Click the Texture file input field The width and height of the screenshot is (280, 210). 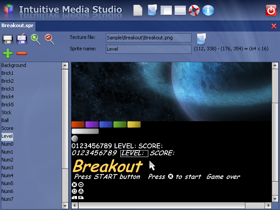[149, 38]
